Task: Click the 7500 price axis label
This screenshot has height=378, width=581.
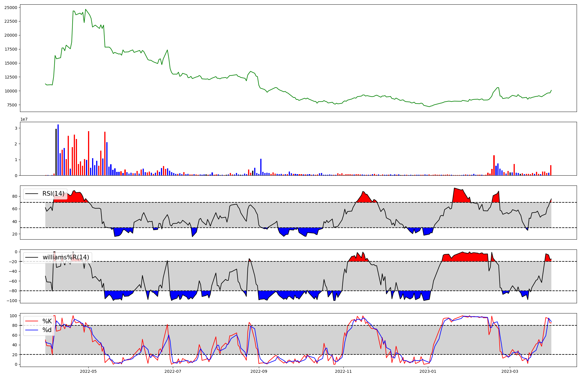Action: (x=12, y=105)
